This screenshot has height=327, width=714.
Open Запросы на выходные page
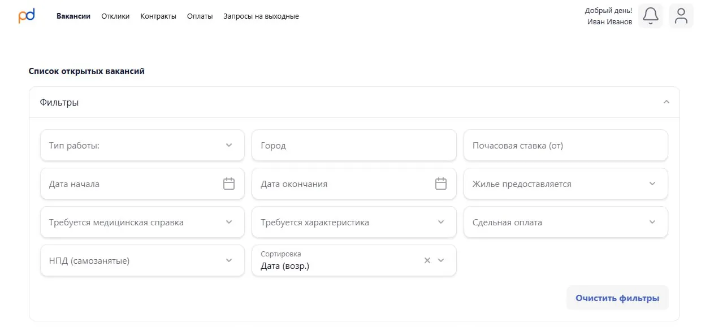[261, 16]
